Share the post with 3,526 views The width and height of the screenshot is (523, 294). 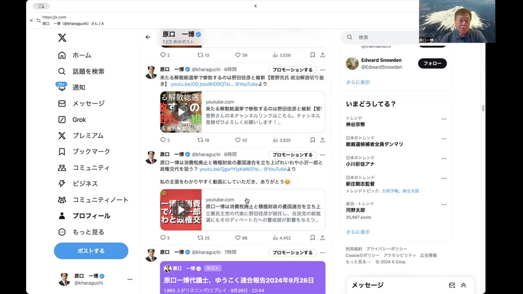(x=323, y=55)
